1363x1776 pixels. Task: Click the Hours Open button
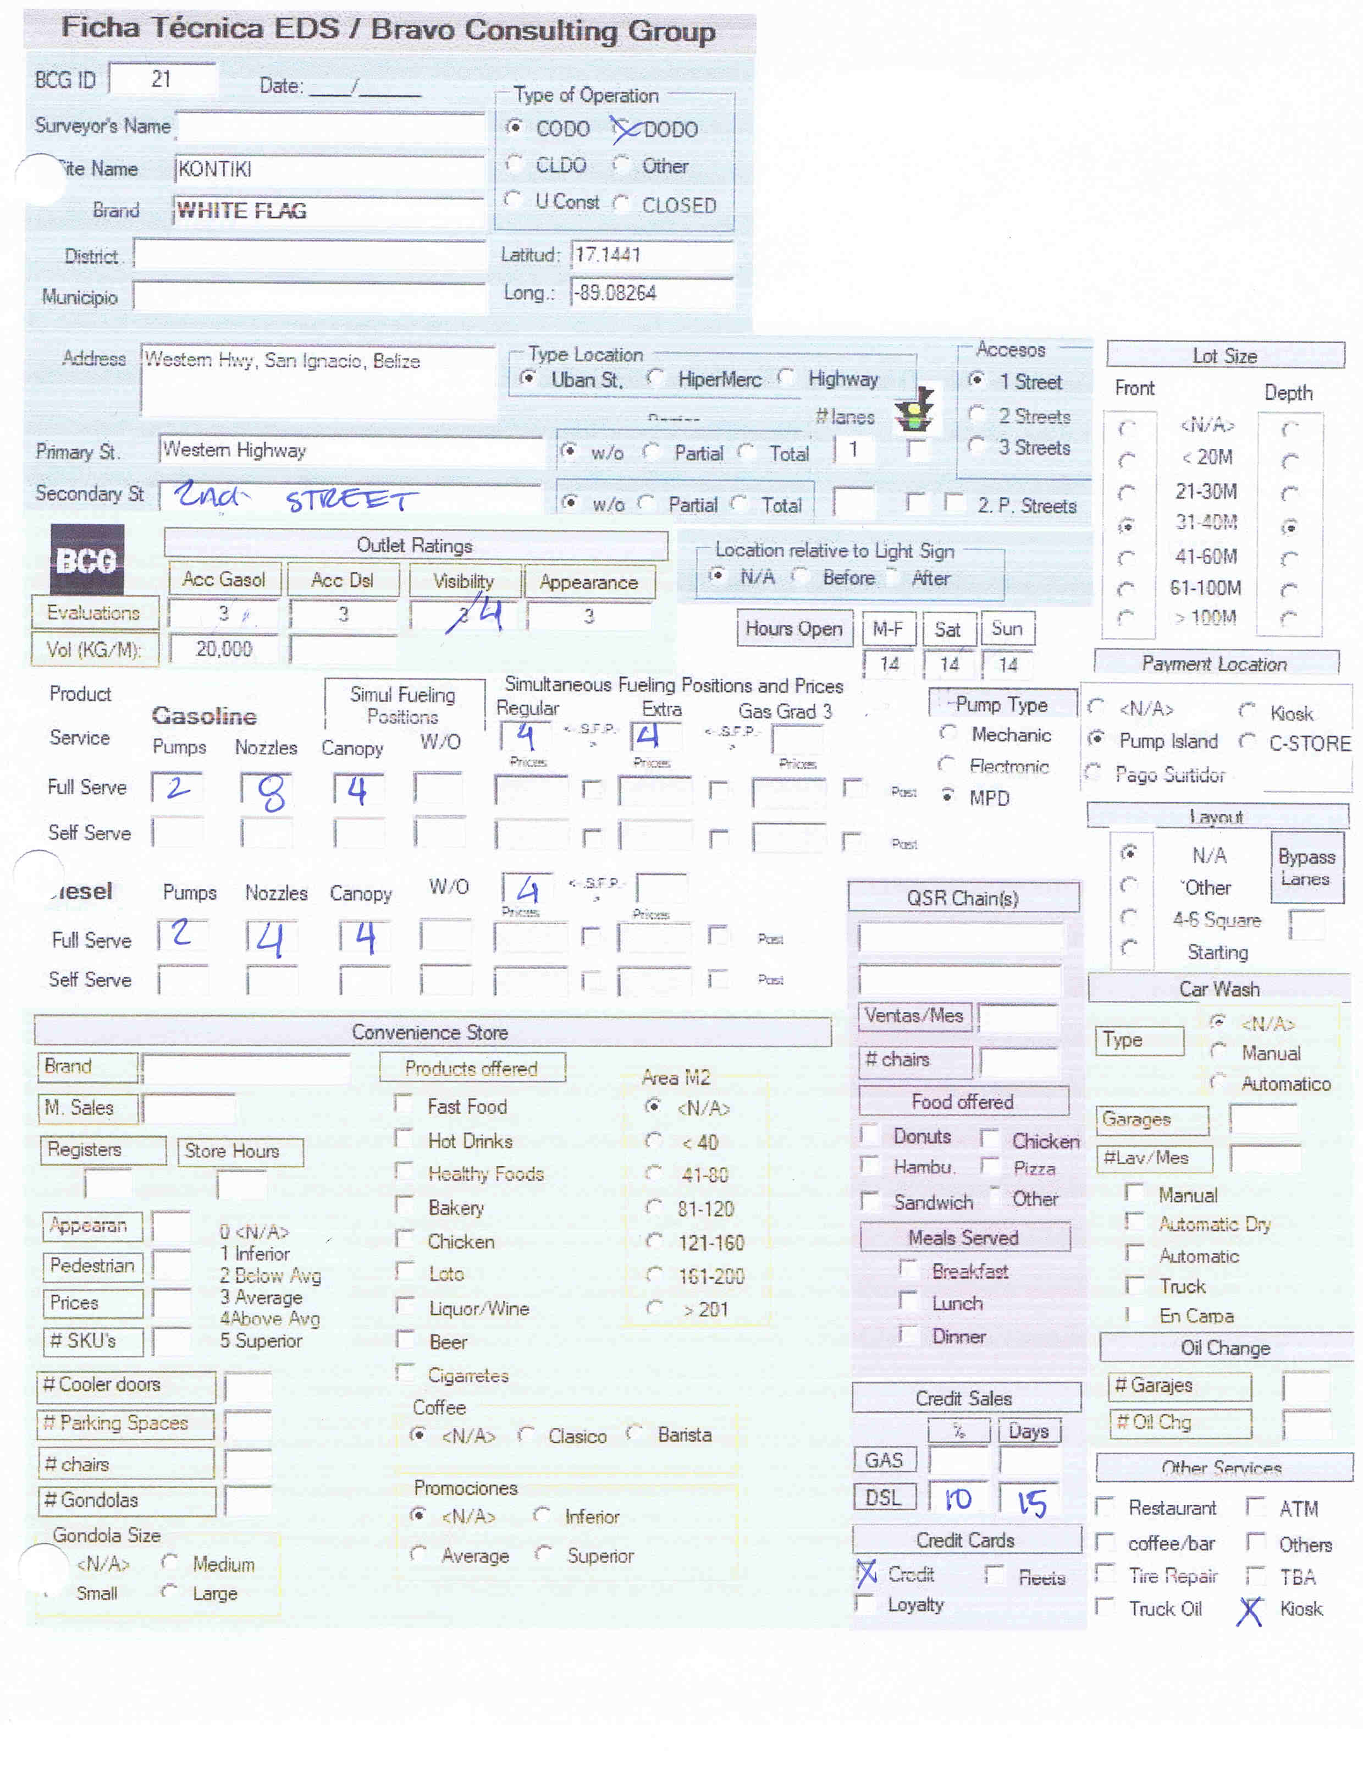[x=794, y=629]
